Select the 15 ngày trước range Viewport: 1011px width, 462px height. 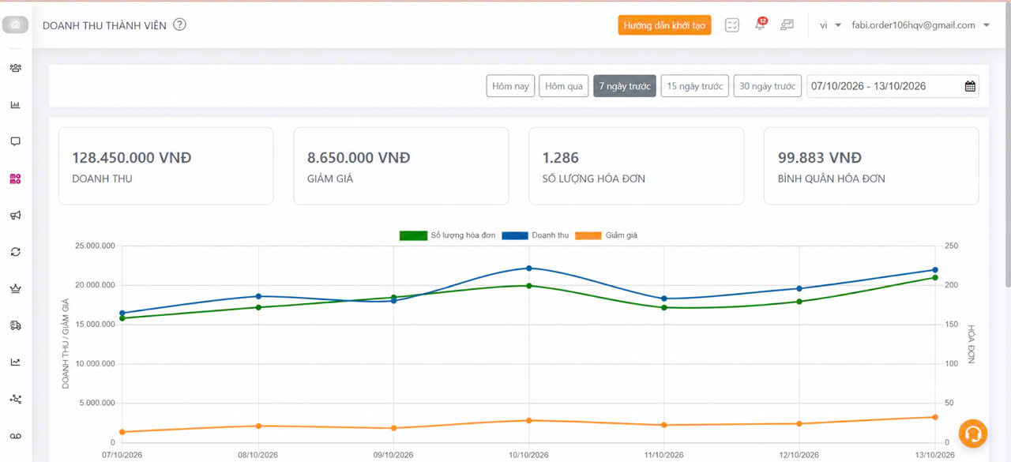pos(695,86)
